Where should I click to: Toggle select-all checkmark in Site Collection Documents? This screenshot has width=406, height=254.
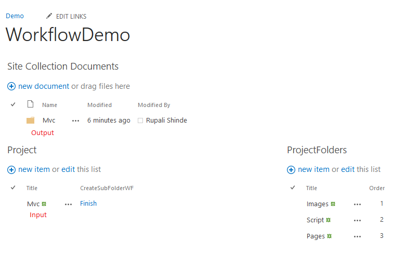point(13,104)
